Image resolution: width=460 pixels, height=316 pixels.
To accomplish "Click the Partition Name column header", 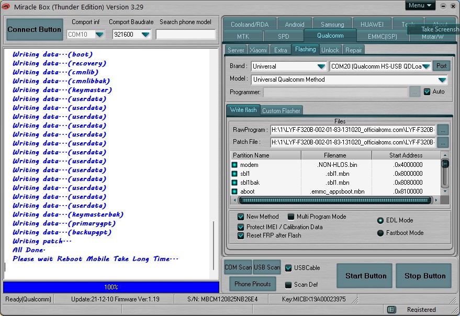I will click(x=266, y=155).
